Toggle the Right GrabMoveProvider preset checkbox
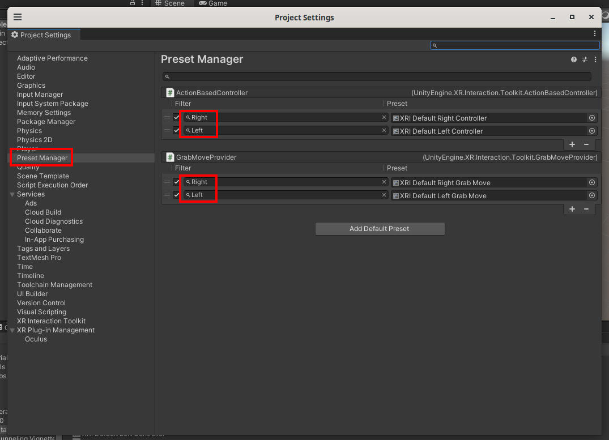Image resolution: width=609 pixels, height=440 pixels. pyautogui.click(x=177, y=182)
